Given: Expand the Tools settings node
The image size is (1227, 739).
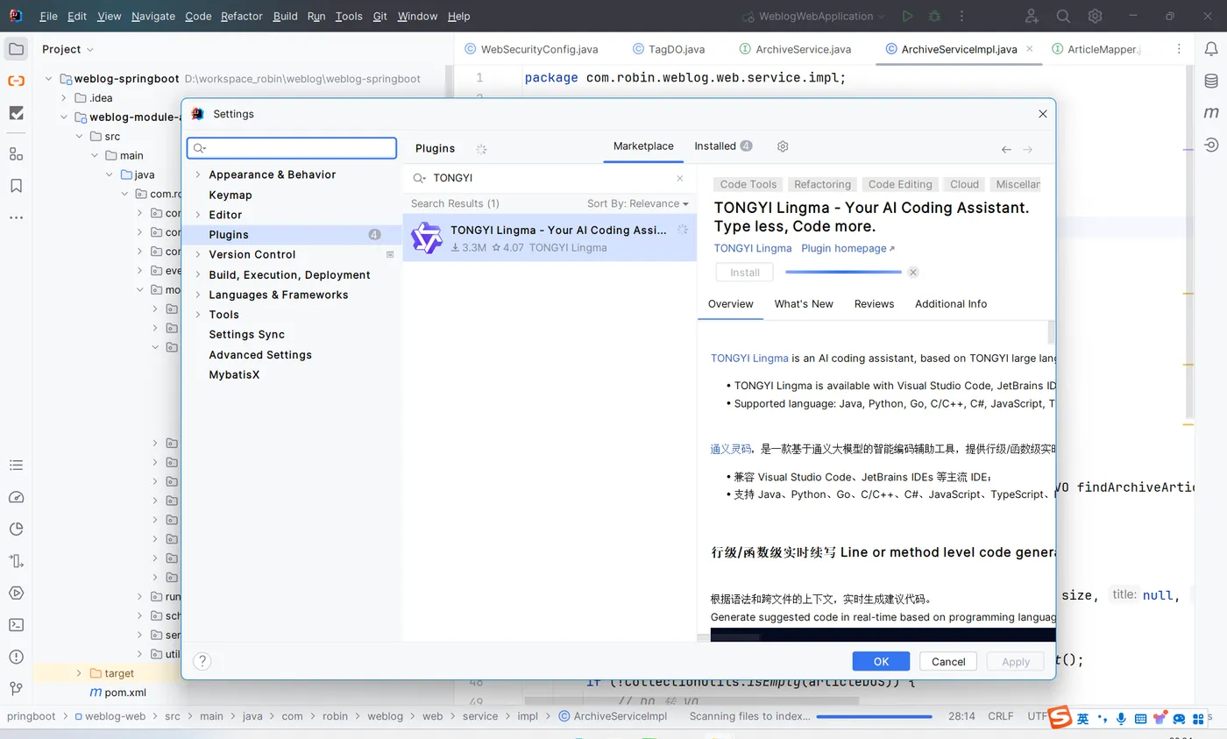Looking at the screenshot, I should click(x=198, y=315).
